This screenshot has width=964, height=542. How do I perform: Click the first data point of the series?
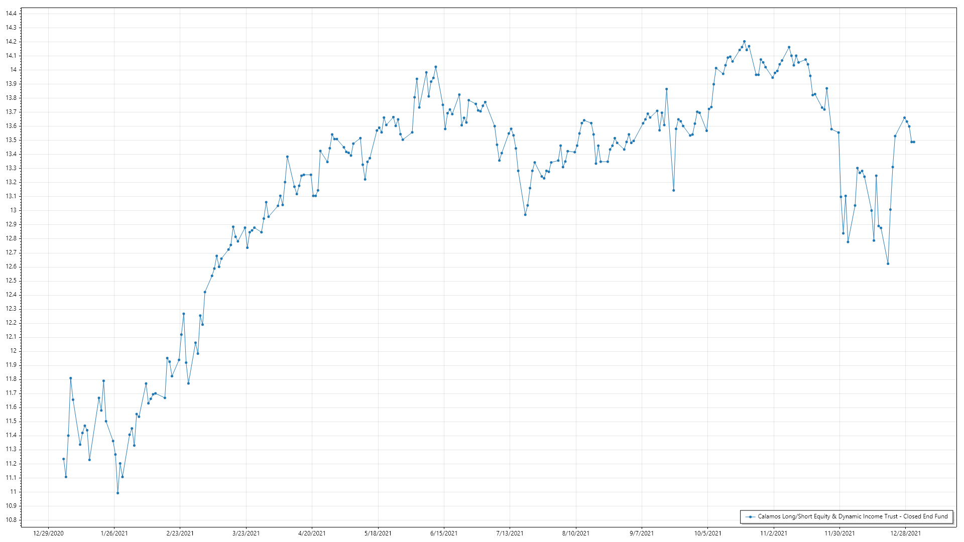63,459
